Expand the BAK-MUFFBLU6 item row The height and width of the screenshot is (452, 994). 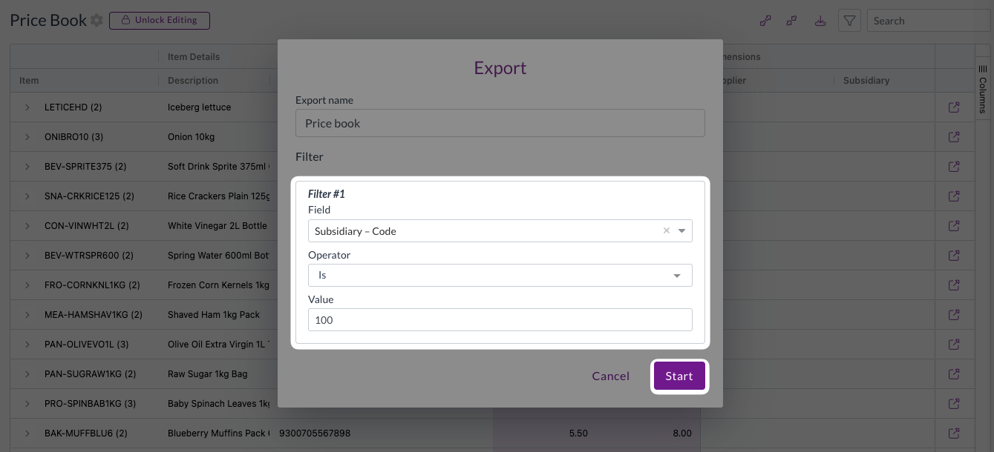[x=27, y=433]
